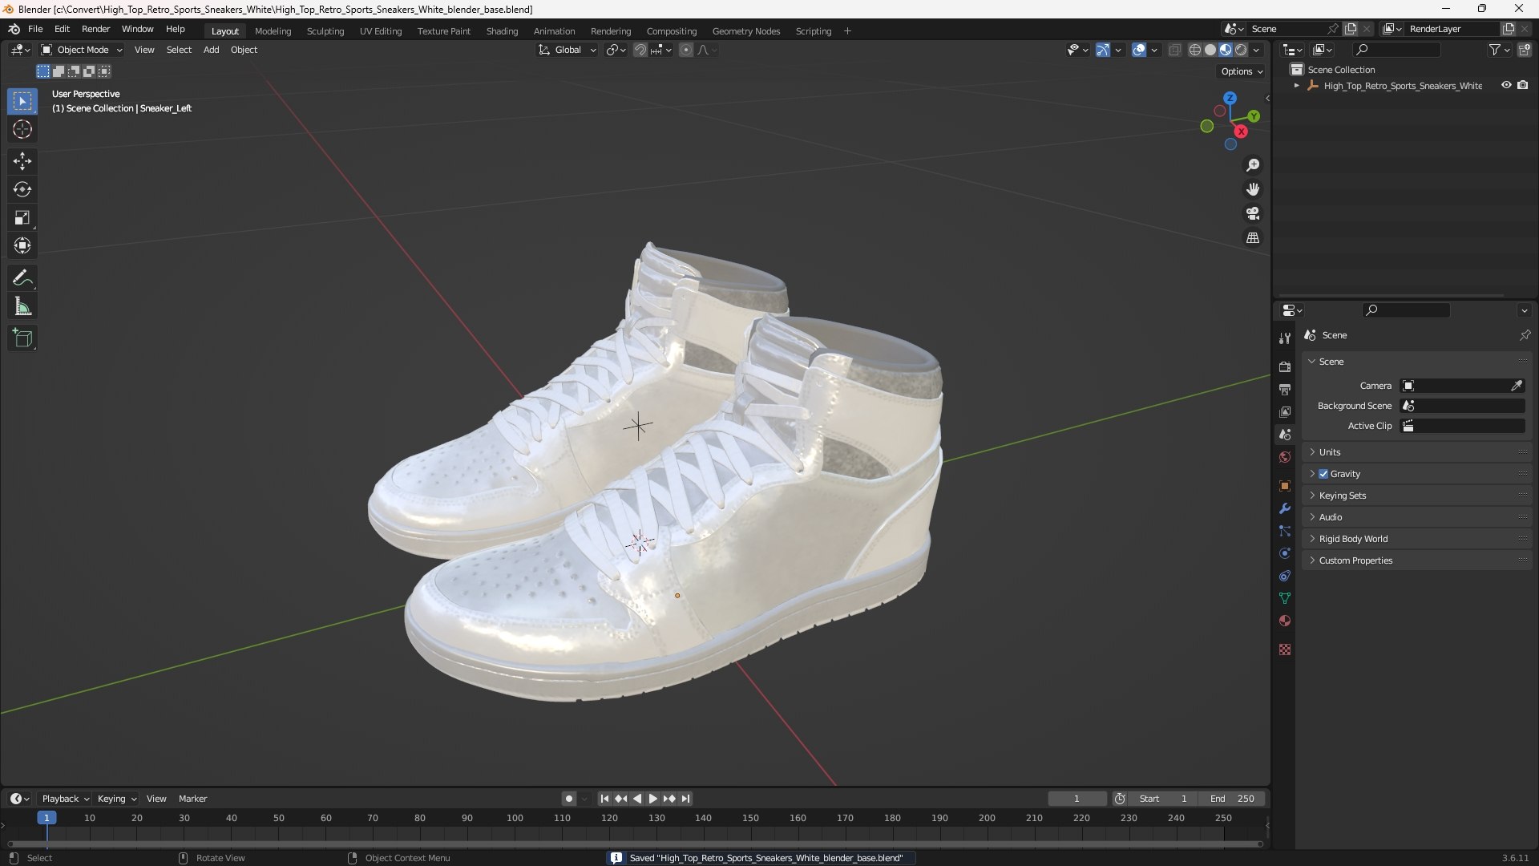Toggle auto keying record button
This screenshot has width=1539, height=866.
click(x=569, y=799)
